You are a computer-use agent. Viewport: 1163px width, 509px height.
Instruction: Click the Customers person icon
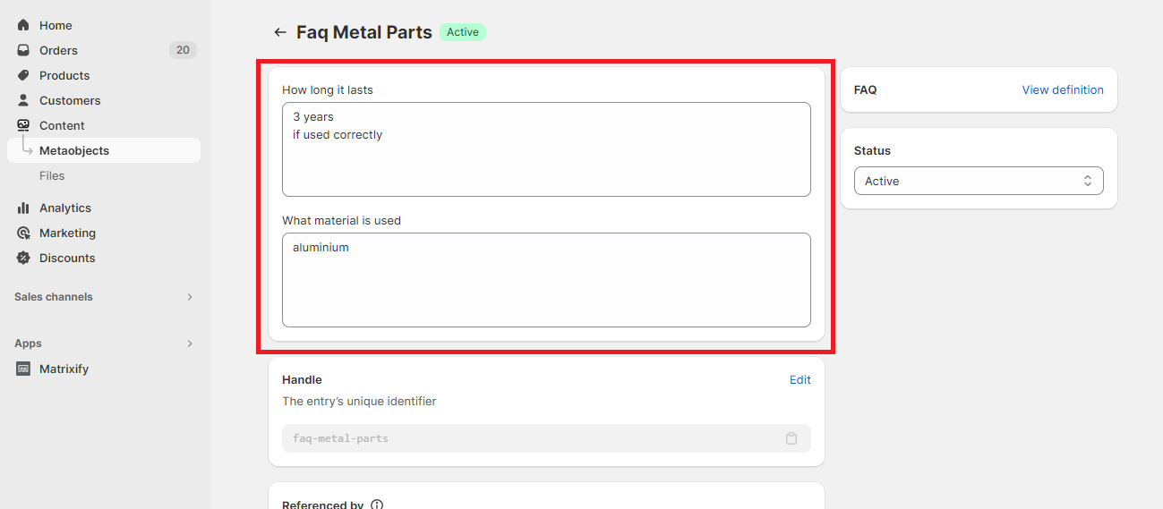(x=23, y=100)
